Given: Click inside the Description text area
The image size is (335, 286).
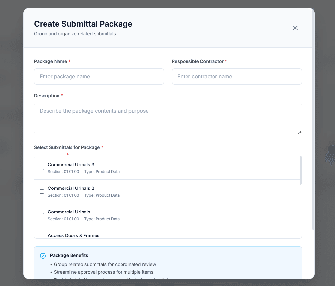Looking at the screenshot, I should point(168,118).
